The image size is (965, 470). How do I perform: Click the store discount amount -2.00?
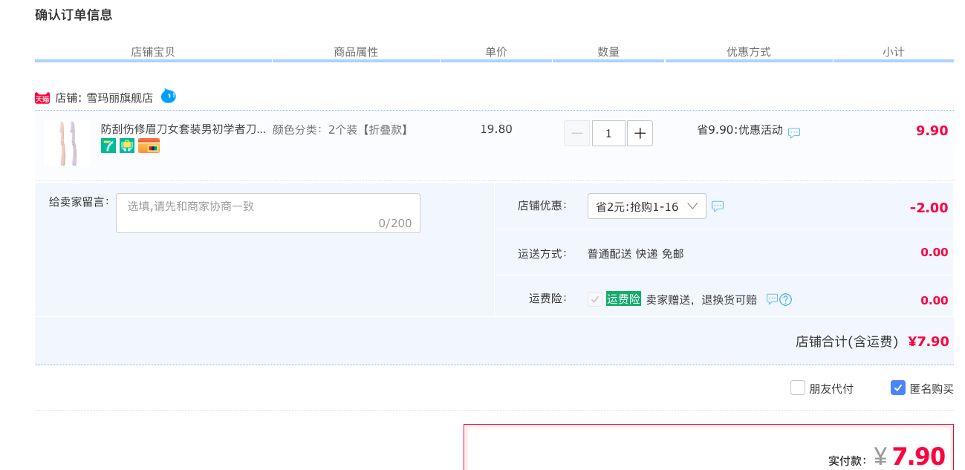929,208
